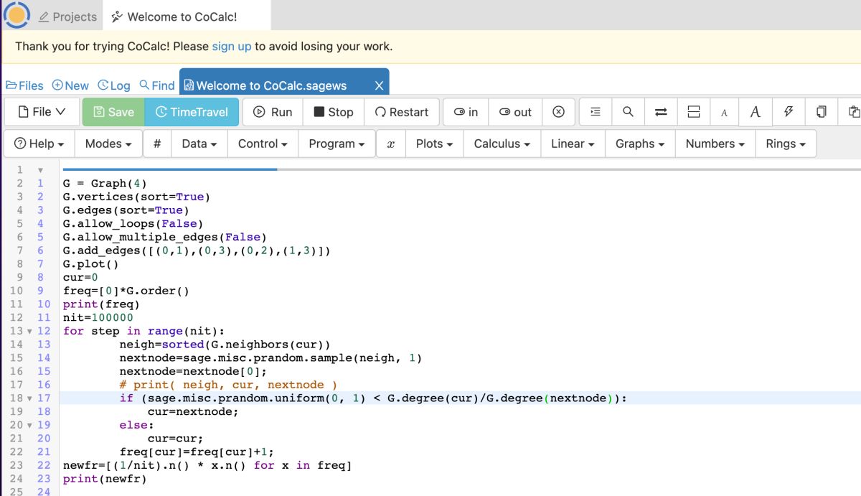Run the worksheet code
The height and width of the screenshot is (496, 861).
(273, 112)
